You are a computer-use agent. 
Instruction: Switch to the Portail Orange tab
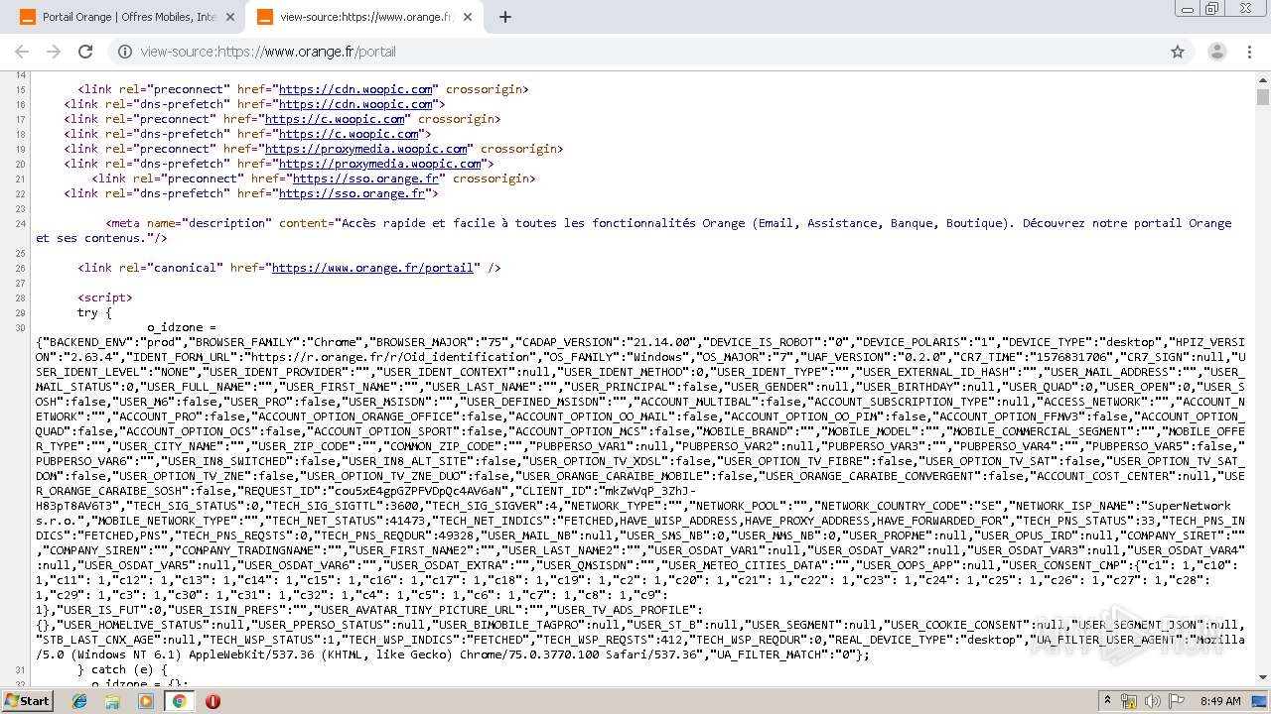(127, 17)
